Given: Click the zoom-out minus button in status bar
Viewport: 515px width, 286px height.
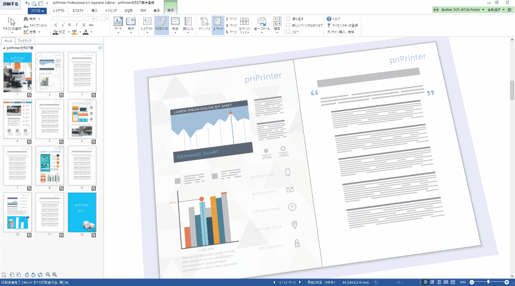Looking at the screenshot, I should (x=472, y=282).
